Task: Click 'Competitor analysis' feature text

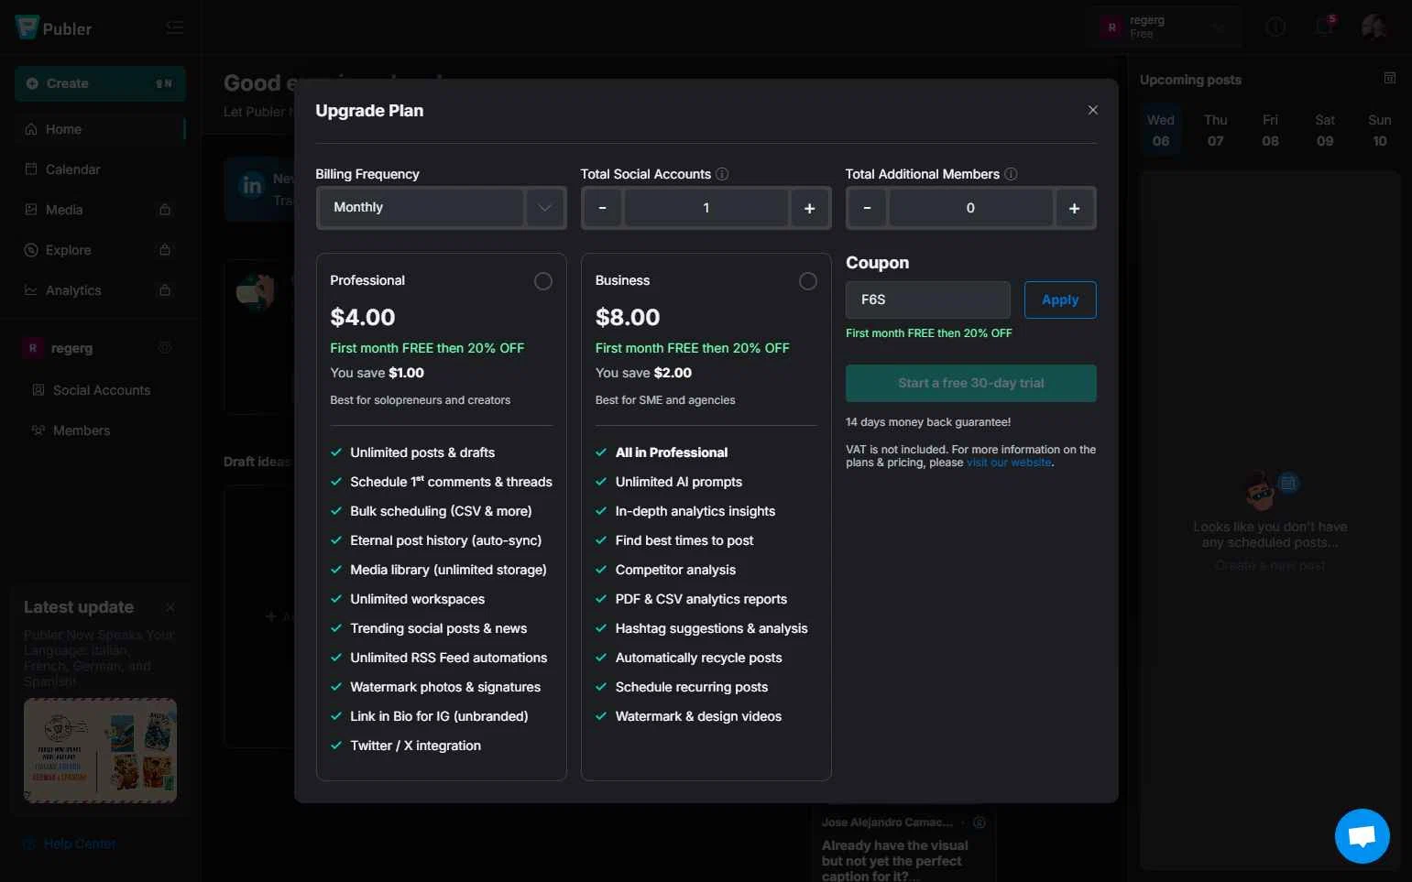Action: coord(675,570)
